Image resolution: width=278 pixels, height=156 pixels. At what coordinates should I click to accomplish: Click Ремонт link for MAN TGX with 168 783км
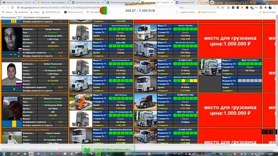[x=250, y=67]
